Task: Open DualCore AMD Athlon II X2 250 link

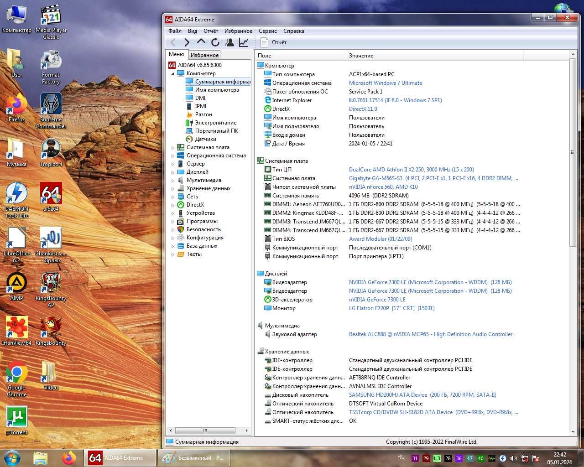Action: point(411,170)
